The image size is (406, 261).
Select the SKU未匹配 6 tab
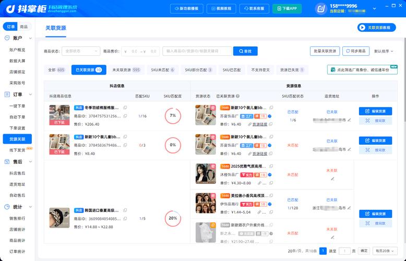pyautogui.click(x=163, y=70)
